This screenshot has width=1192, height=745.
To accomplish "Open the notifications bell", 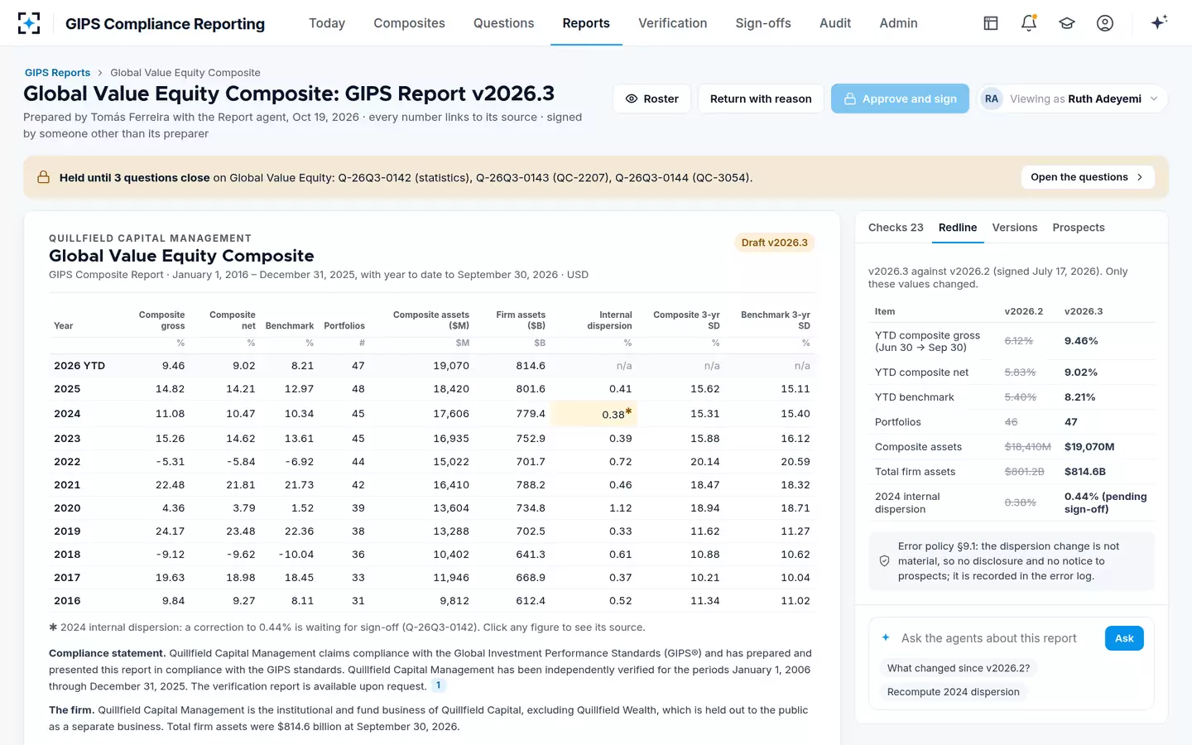I will tap(1029, 23).
